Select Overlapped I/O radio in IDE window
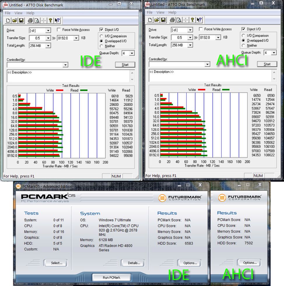Screen dimensions: 284x286 [101, 41]
